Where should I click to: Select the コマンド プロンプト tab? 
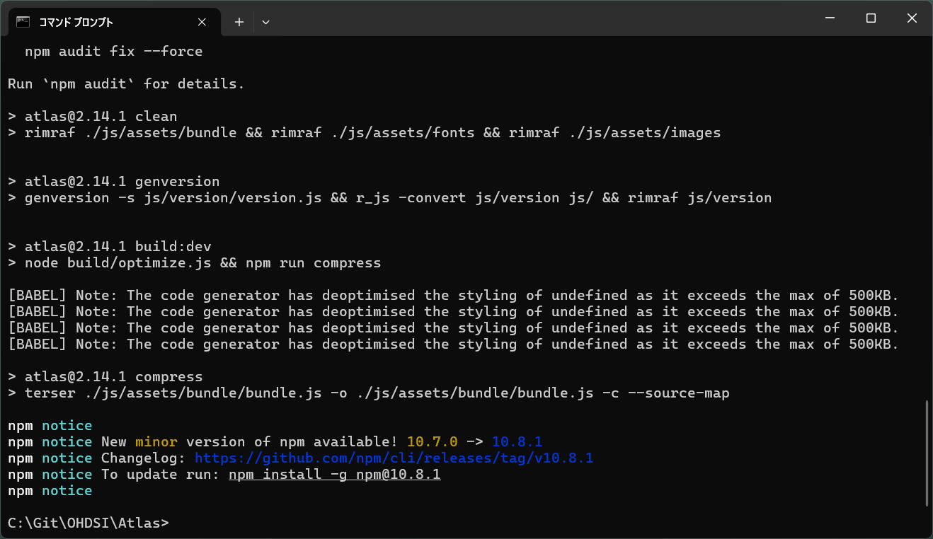click(113, 22)
